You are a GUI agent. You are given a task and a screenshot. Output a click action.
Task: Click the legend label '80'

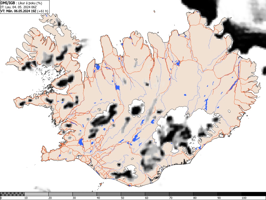pos(195,198)
